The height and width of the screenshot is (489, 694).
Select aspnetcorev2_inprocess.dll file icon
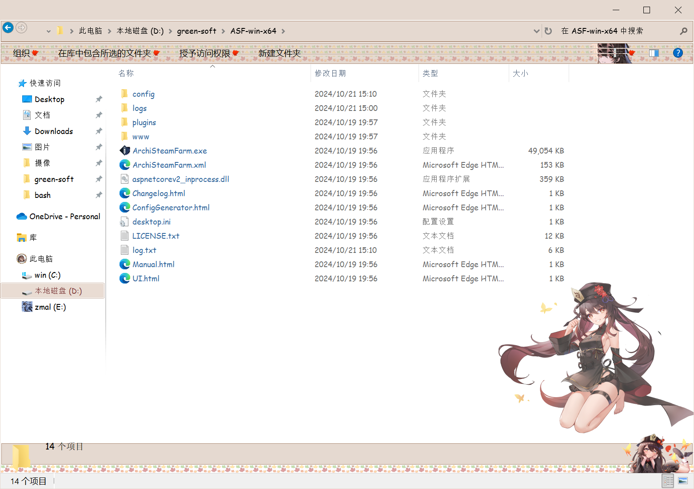point(124,179)
